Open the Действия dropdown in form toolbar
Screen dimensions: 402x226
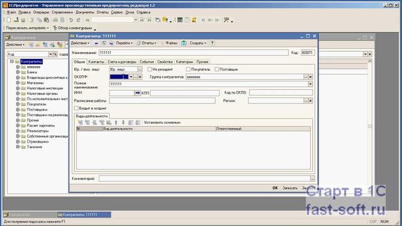80,43
